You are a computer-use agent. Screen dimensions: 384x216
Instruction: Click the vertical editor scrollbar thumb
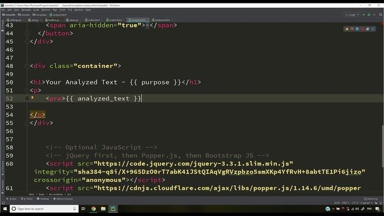pos(382,146)
